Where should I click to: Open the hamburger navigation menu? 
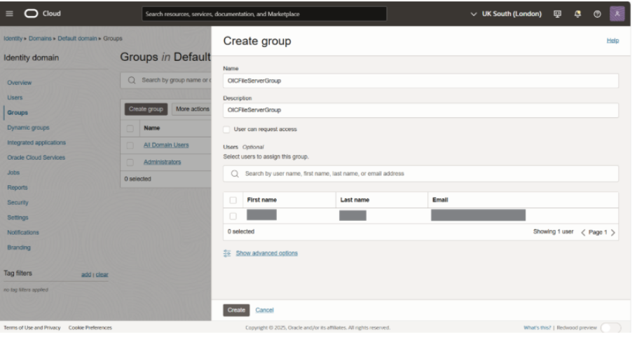coord(10,14)
